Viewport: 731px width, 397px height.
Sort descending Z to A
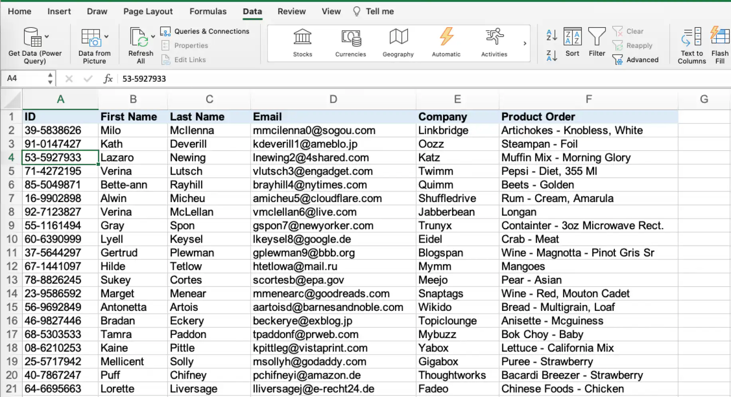click(551, 56)
